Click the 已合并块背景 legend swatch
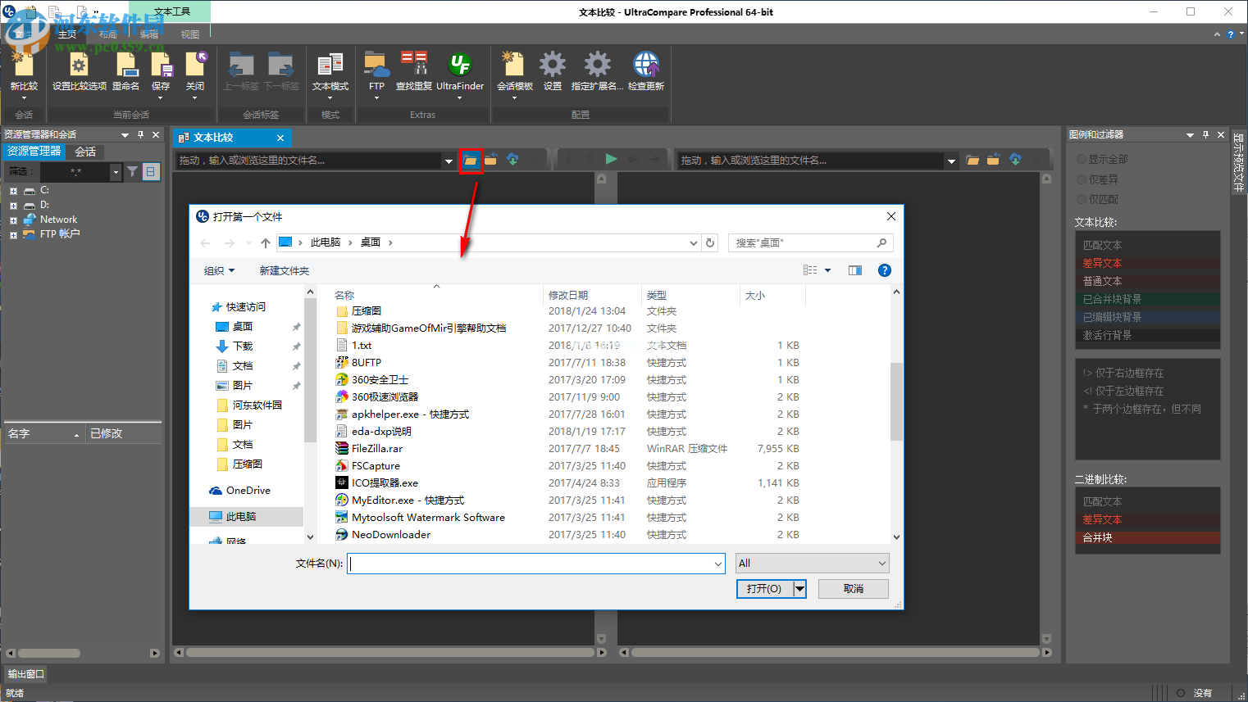1248x702 pixels. [x=1147, y=299]
